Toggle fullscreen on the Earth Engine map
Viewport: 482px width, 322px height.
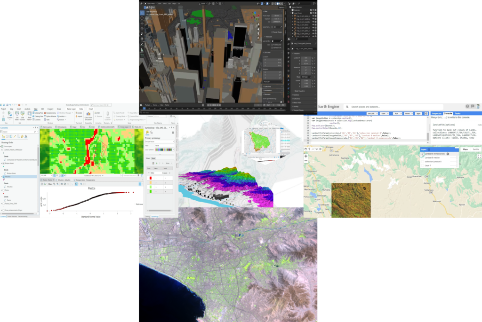tap(479, 156)
